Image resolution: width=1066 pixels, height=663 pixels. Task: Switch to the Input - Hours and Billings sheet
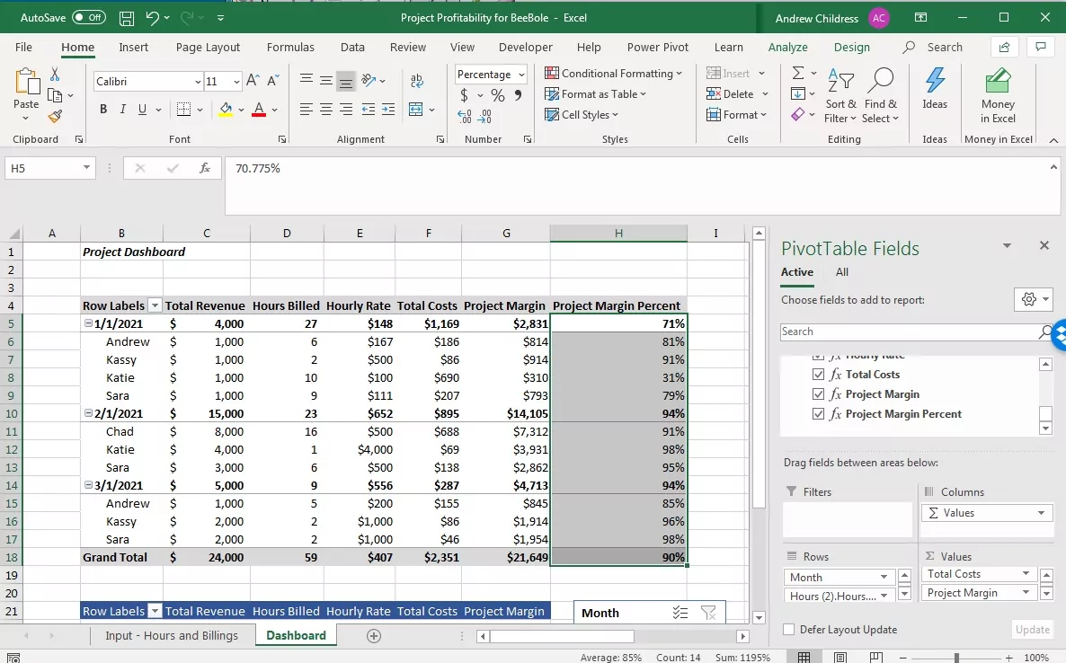[173, 634]
